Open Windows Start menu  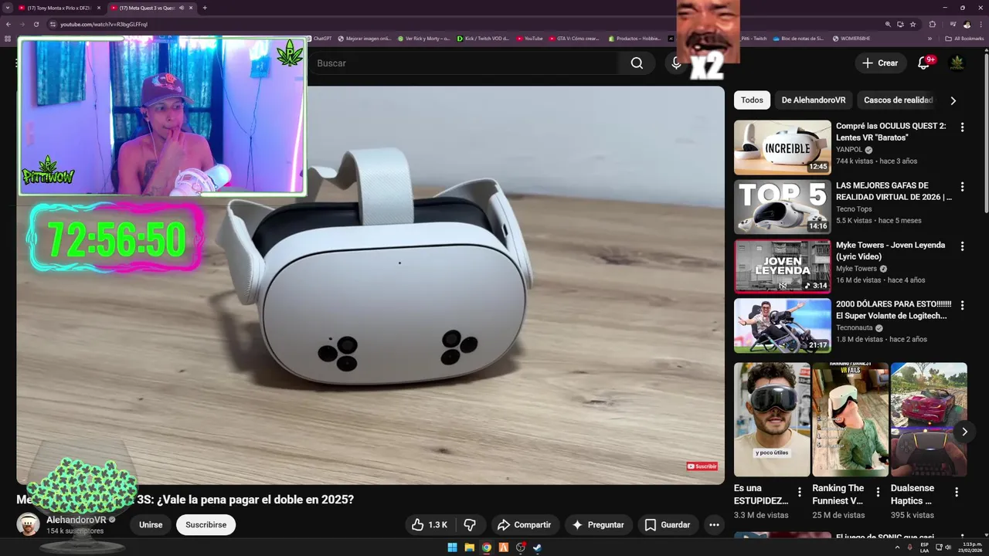click(x=452, y=548)
